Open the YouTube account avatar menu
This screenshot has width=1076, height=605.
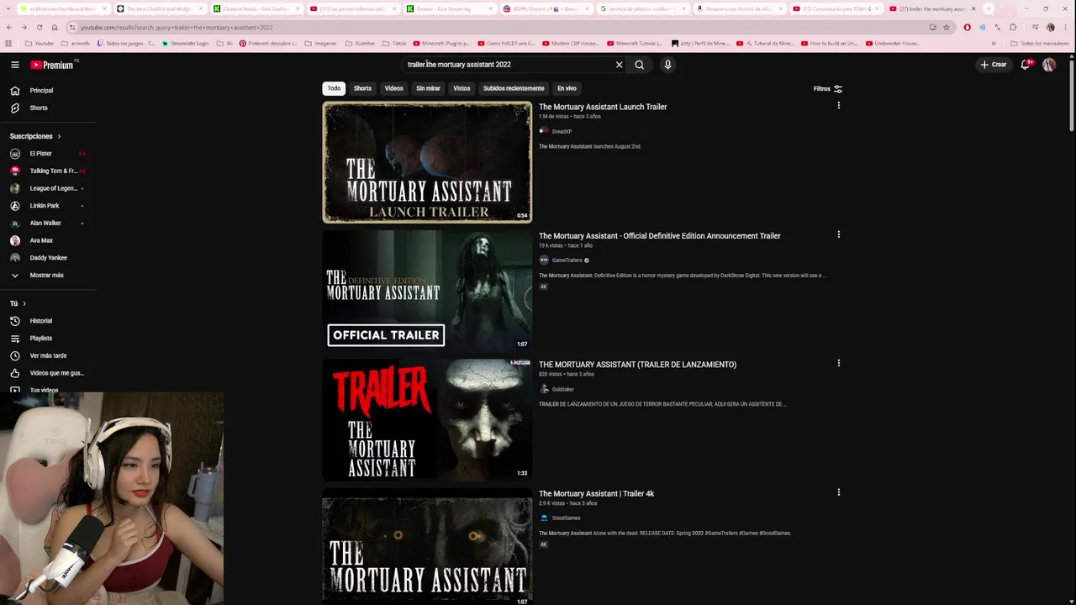pos(1049,65)
